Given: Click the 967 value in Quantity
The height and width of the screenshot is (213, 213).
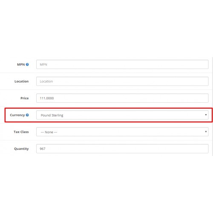Looking at the screenshot, I should point(43,149).
